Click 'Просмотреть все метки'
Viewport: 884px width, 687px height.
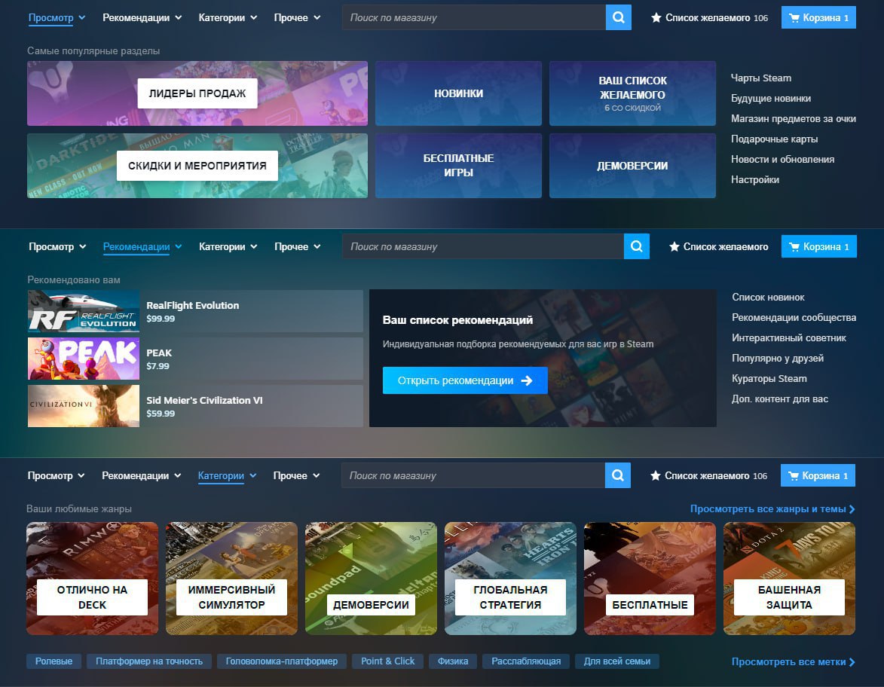click(x=794, y=661)
